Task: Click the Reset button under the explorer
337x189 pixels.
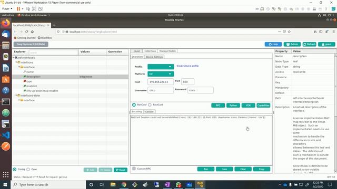Action: 121,170
